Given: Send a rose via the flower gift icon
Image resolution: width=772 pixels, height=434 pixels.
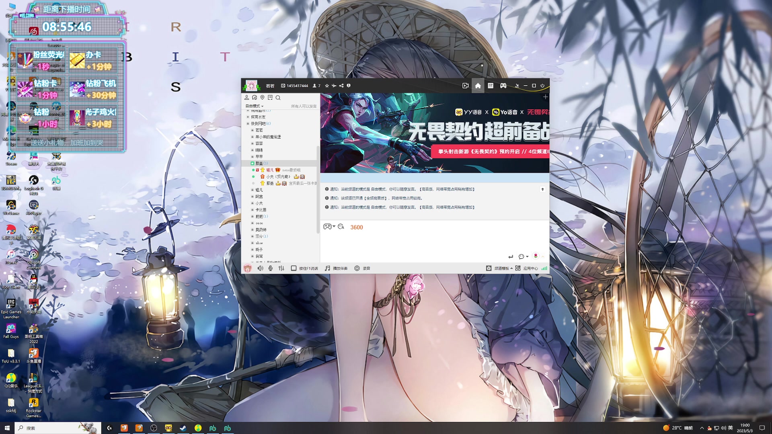Looking at the screenshot, I should [536, 256].
